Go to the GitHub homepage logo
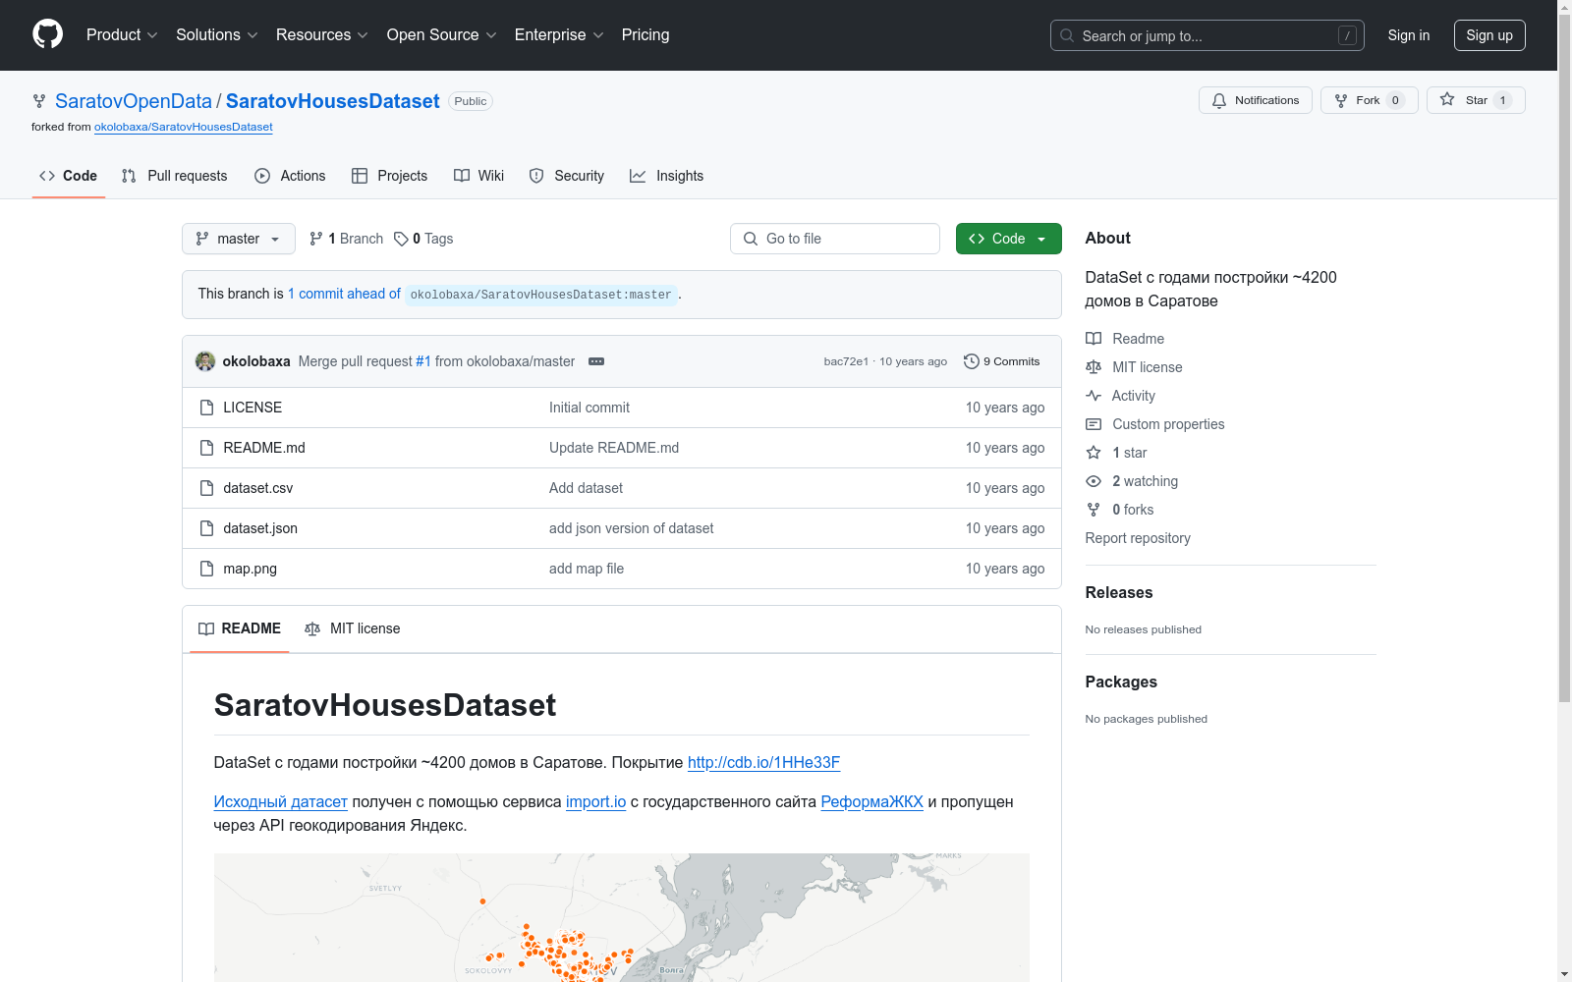Screen dimensions: 1572x982 47,34
